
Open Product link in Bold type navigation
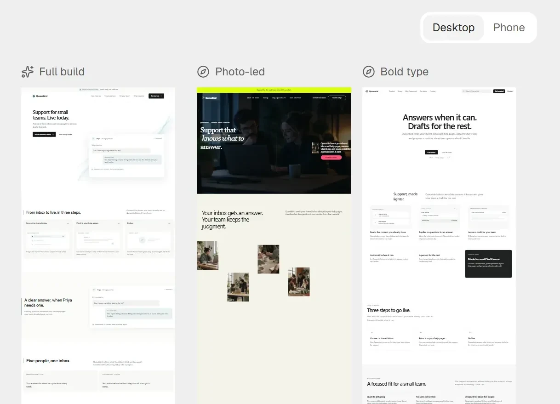[x=392, y=91]
